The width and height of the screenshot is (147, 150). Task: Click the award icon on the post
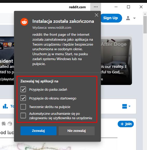point(4,124)
